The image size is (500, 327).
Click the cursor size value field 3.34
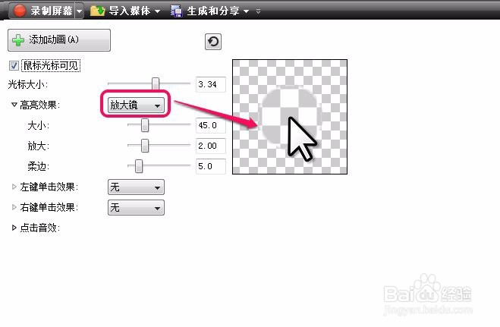[x=211, y=84]
